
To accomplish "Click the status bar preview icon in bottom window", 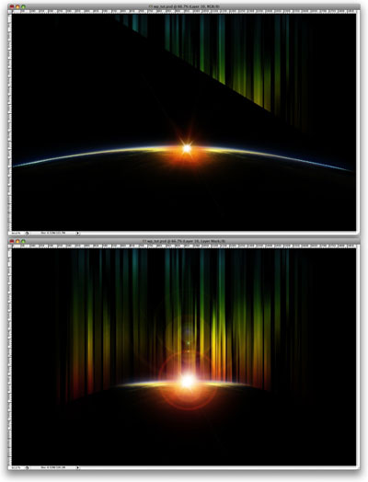I will click(x=27, y=467).
